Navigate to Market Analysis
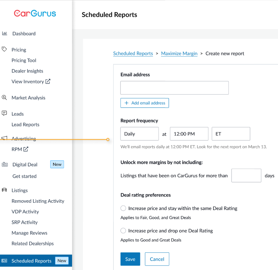This screenshot has width=278, height=270. (x=28, y=98)
